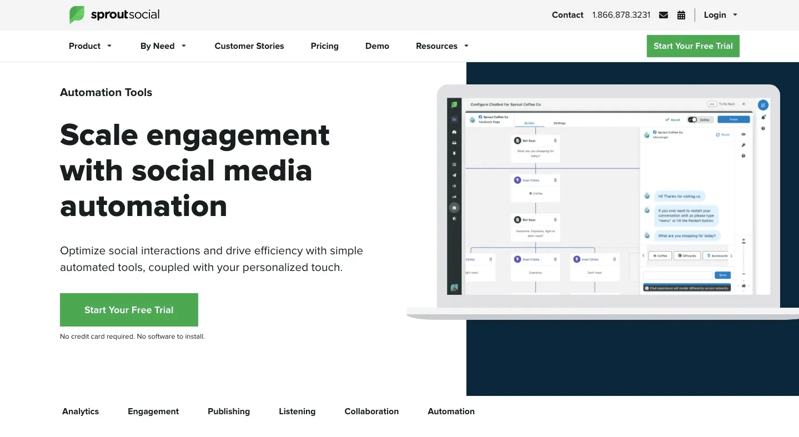
Task: Select the Automation tab
Action: click(x=451, y=411)
